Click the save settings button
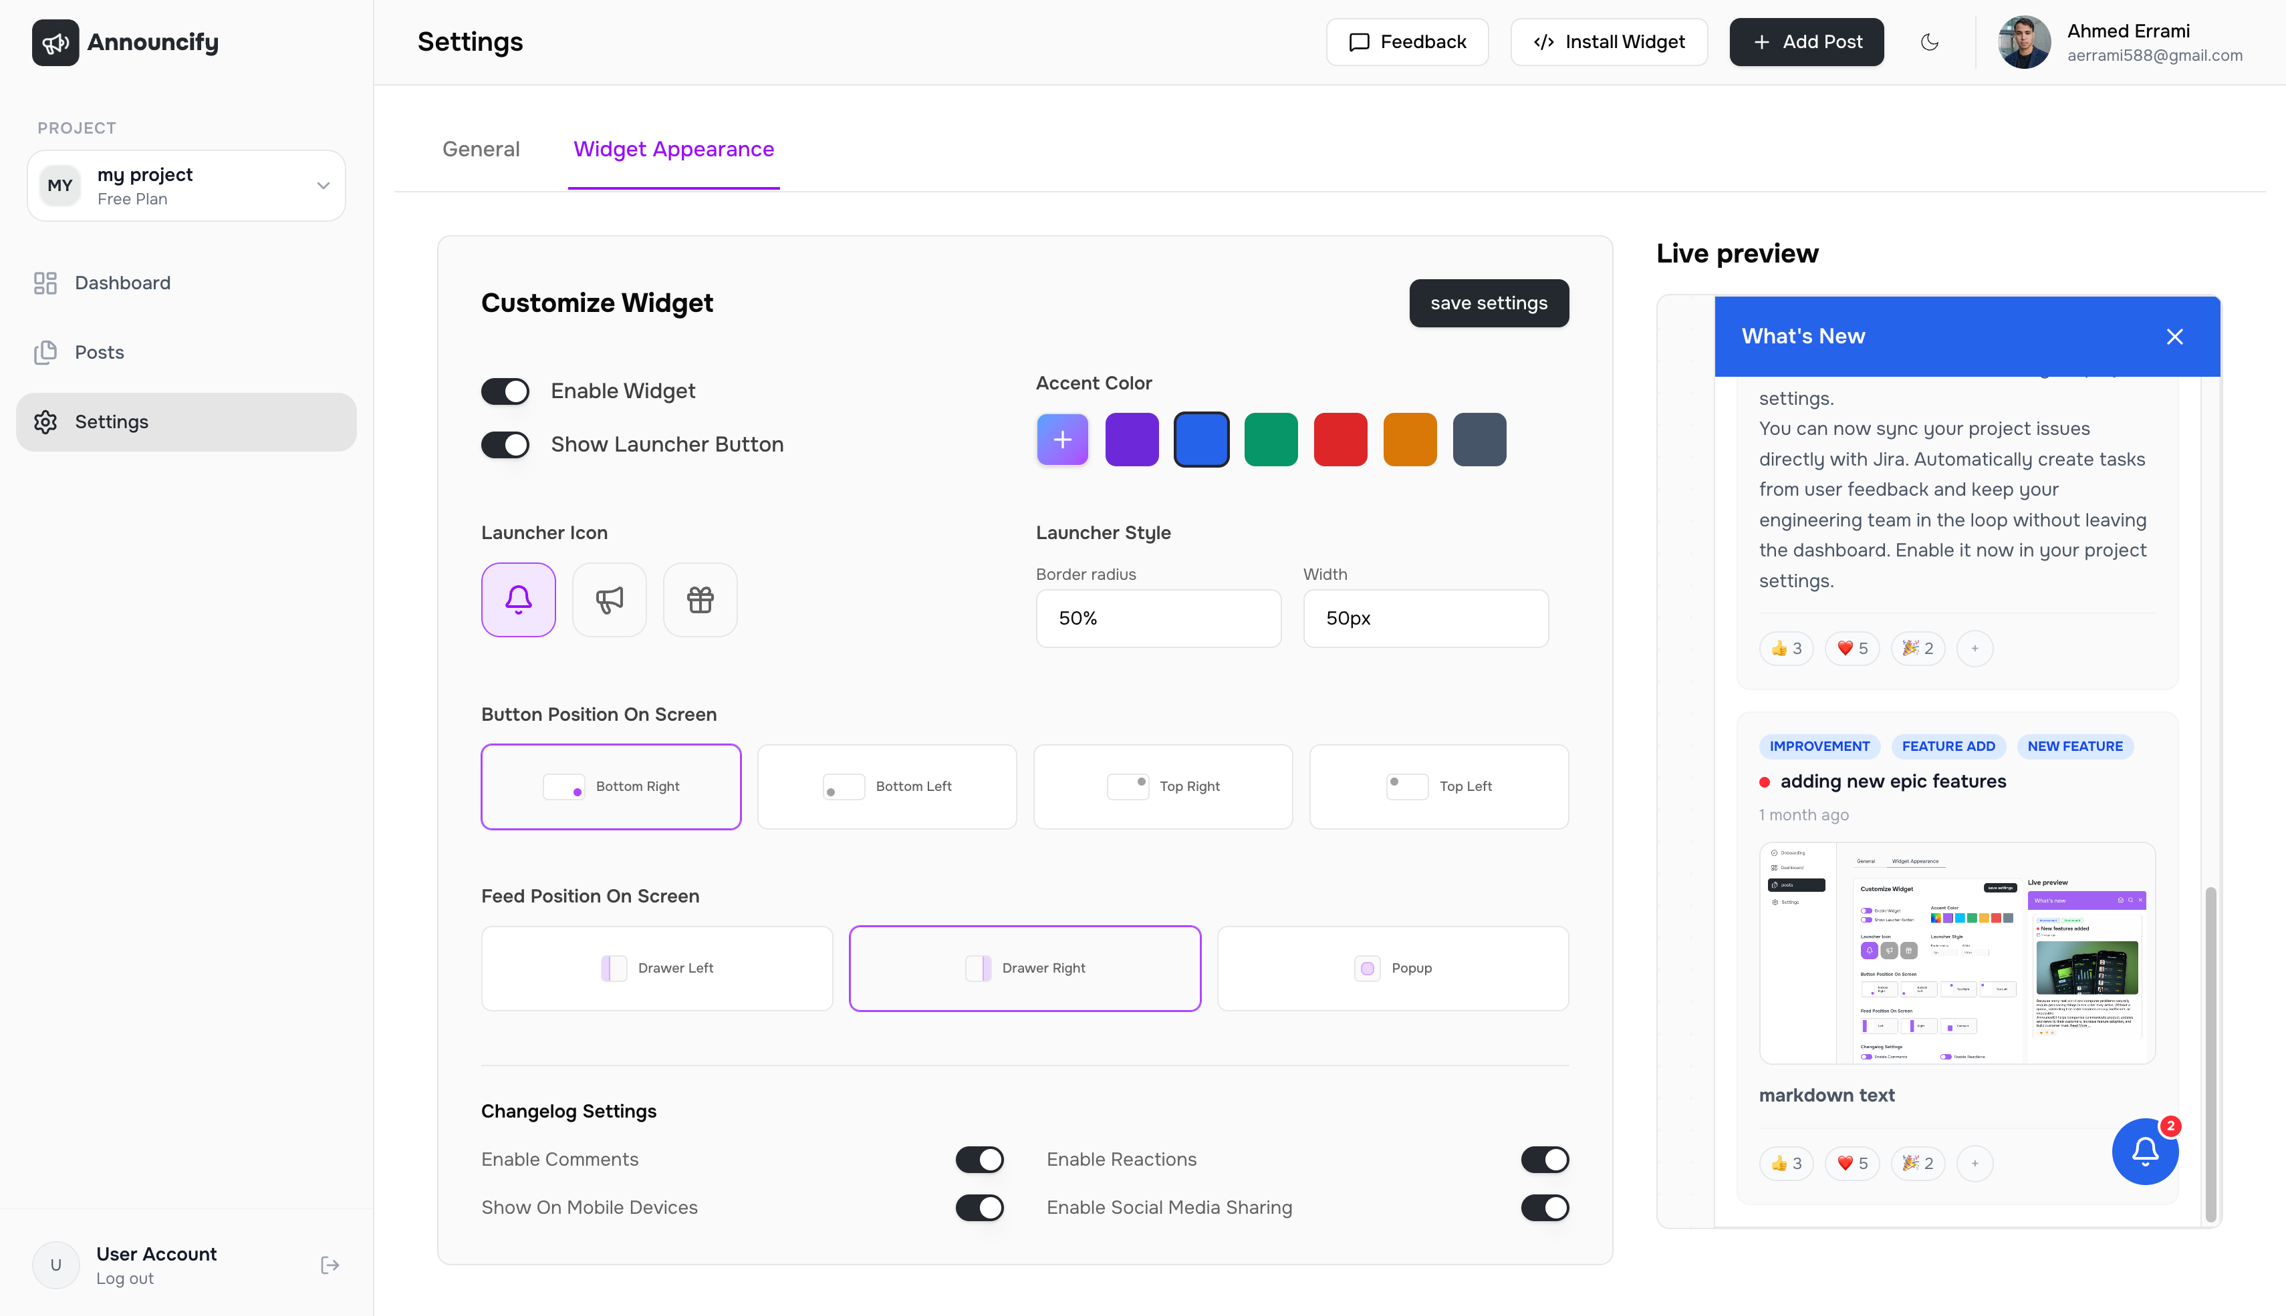The height and width of the screenshot is (1316, 2286). tap(1489, 303)
